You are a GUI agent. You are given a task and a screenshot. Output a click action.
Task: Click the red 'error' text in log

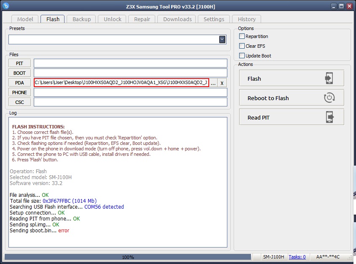(64, 231)
